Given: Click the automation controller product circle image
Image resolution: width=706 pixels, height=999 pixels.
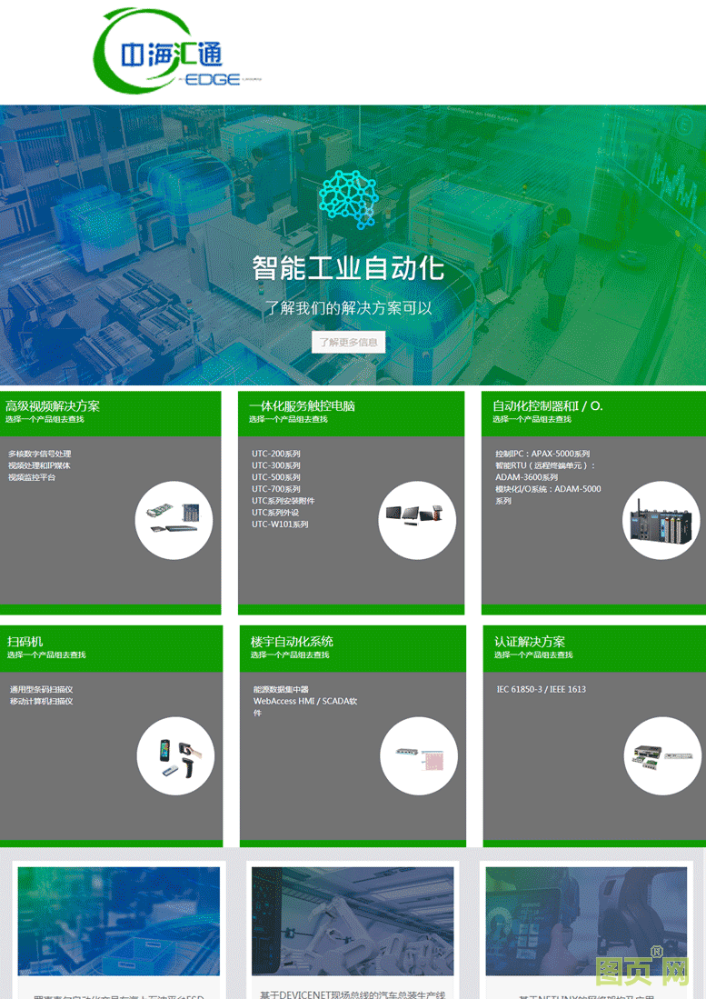Looking at the screenshot, I should click(x=661, y=520).
